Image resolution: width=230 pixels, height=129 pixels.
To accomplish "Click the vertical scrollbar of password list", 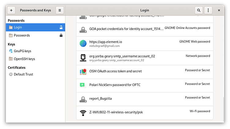I will click(x=223, y=108).
